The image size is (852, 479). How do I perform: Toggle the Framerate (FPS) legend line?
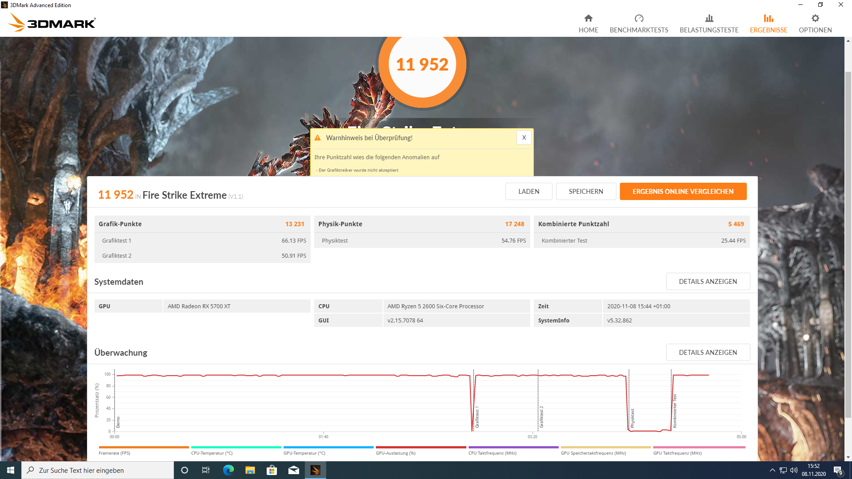(144, 447)
